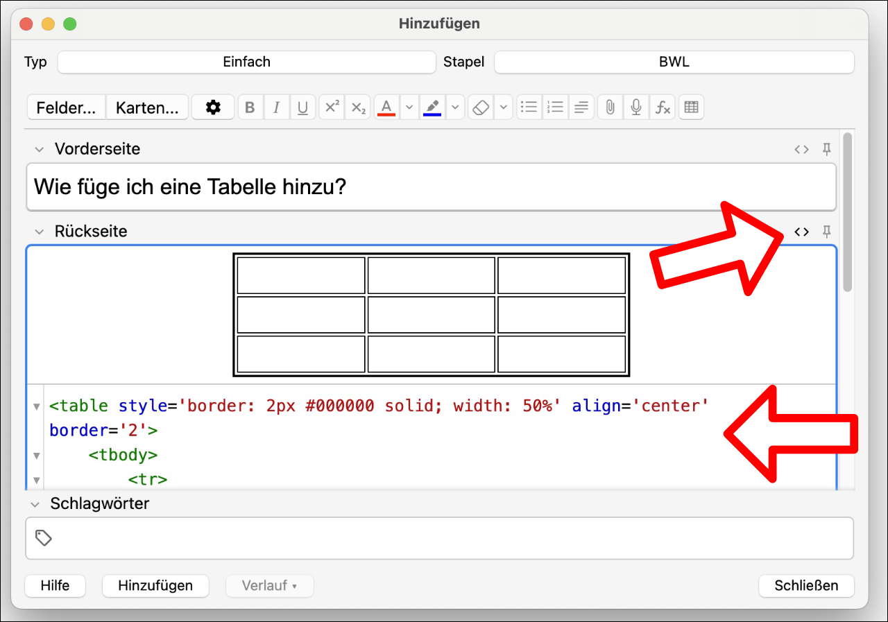
Task: Toggle HTML editor for Rückseite field
Action: 801,232
